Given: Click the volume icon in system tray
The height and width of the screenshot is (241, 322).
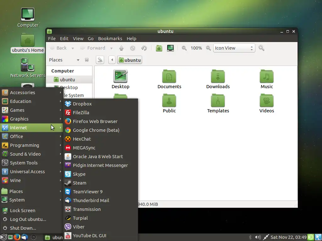Looking at the screenshot, I should (x=258, y=237).
